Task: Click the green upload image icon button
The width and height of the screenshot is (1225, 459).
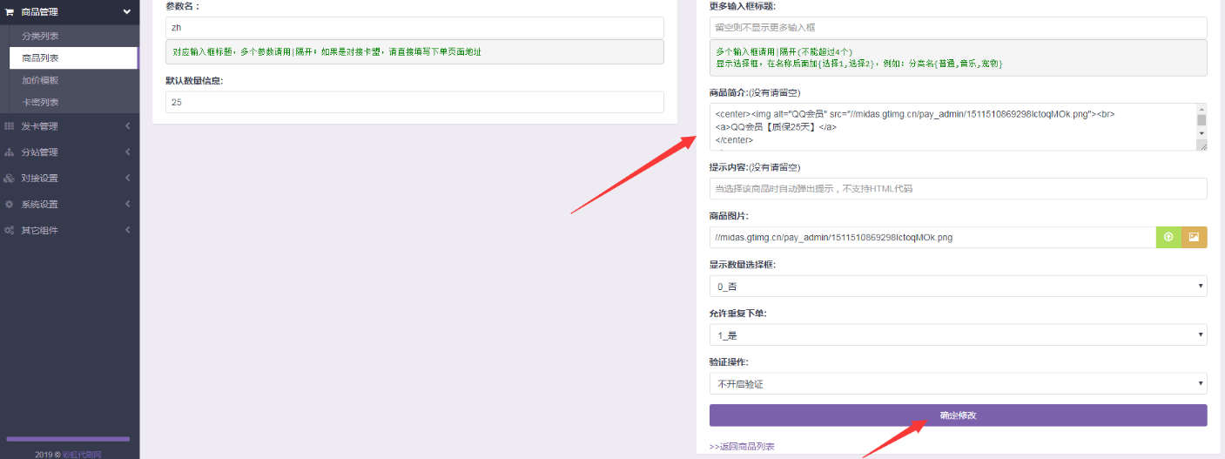Action: pyautogui.click(x=1168, y=237)
